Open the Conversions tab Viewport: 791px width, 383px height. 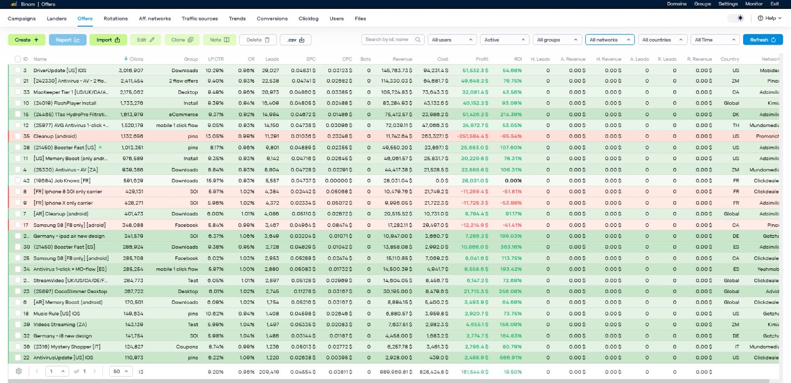(x=272, y=19)
